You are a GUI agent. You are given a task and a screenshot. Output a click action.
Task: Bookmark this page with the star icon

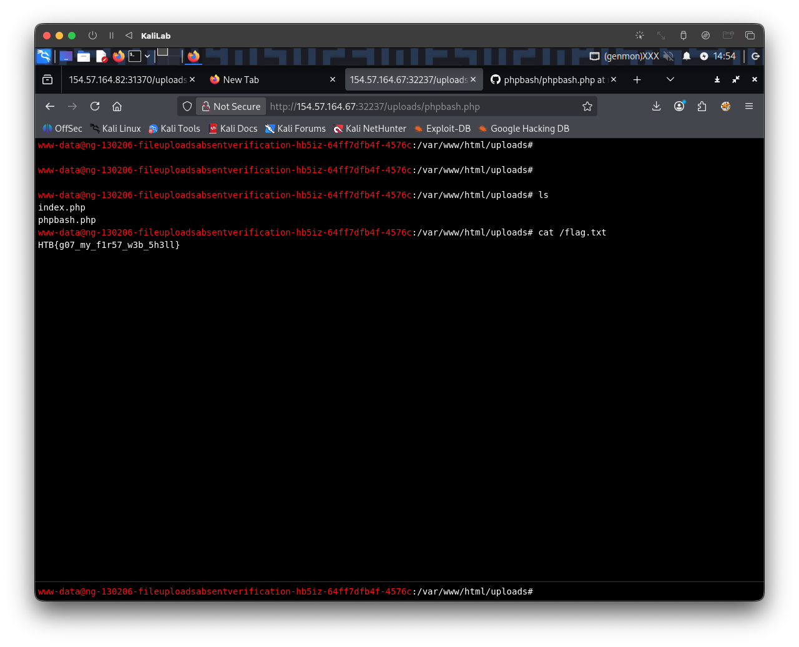pyautogui.click(x=587, y=106)
